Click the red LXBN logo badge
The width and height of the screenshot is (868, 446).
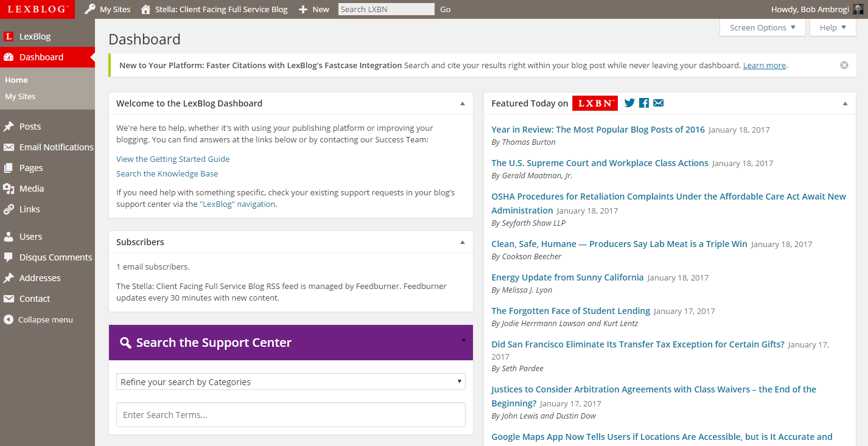click(595, 103)
